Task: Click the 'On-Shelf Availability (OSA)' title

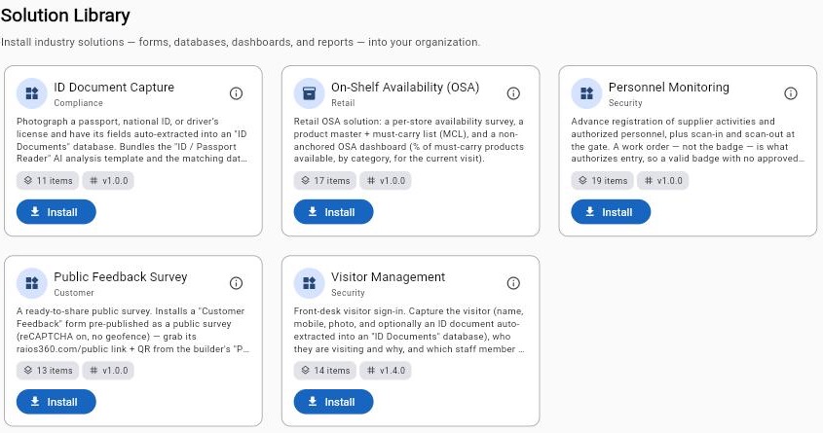Action: (x=405, y=87)
